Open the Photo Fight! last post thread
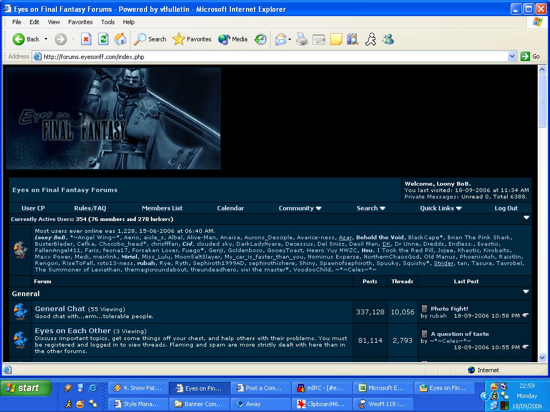The width and height of the screenshot is (550, 412). tap(450, 308)
